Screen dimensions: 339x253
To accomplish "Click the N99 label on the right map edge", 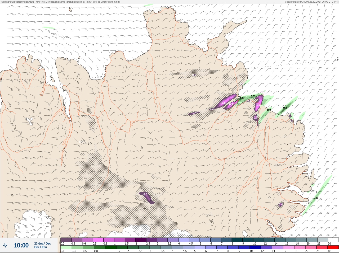I will tap(338, 59).
